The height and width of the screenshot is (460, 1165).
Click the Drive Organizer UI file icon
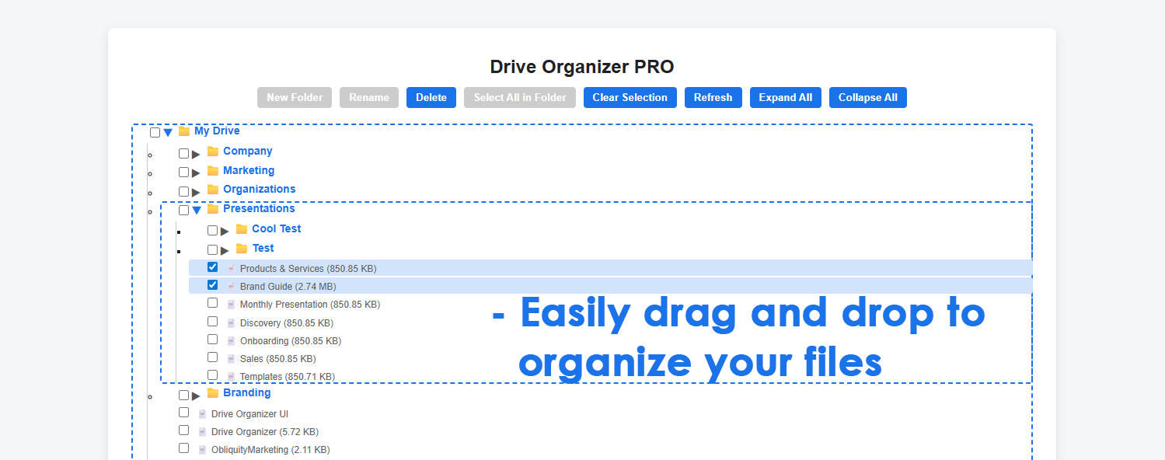click(202, 414)
